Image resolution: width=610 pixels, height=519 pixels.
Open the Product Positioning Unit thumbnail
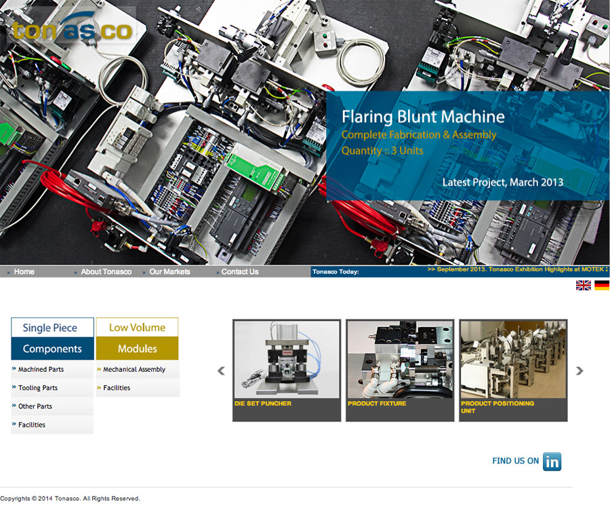[x=513, y=360]
